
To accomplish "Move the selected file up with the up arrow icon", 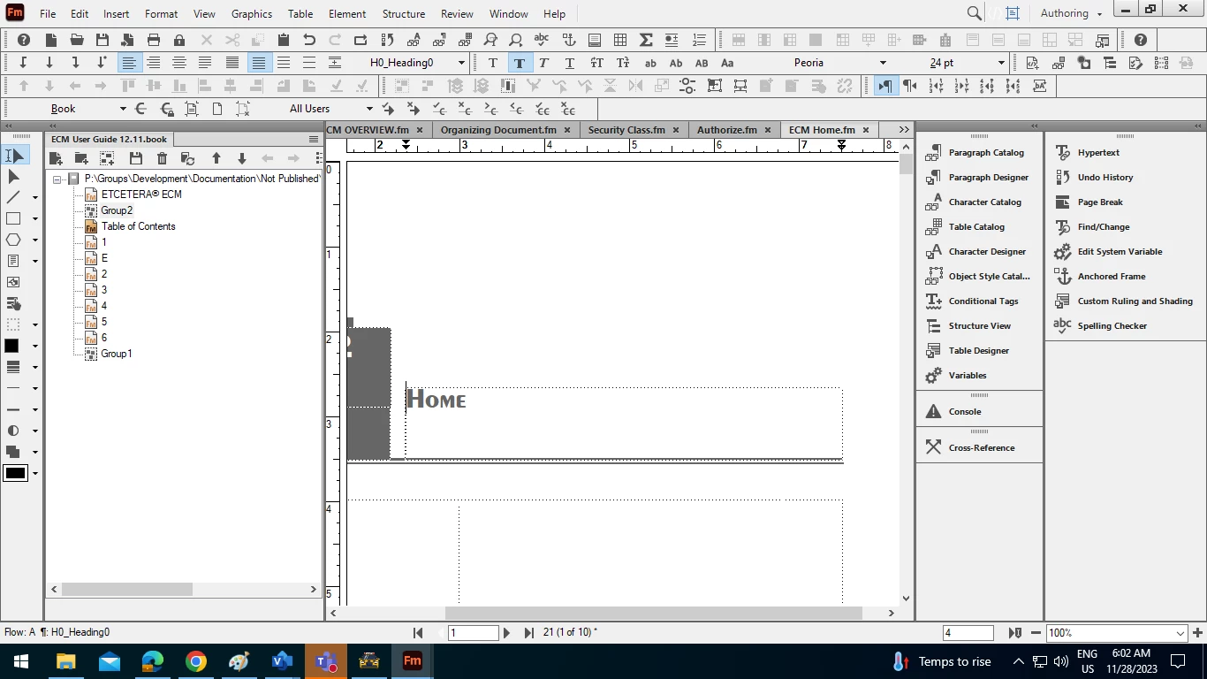I will point(216,158).
